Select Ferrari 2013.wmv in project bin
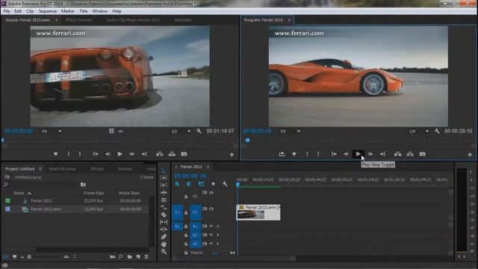Viewport: 478px width, 269px height. click(46, 209)
